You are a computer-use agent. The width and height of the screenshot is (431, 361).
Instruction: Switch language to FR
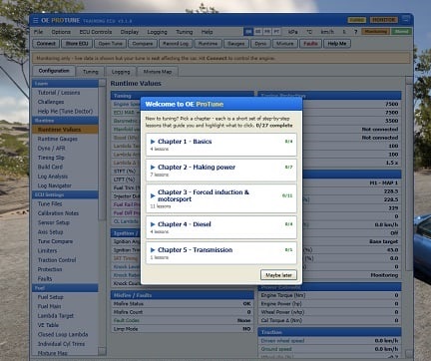[x=267, y=32]
